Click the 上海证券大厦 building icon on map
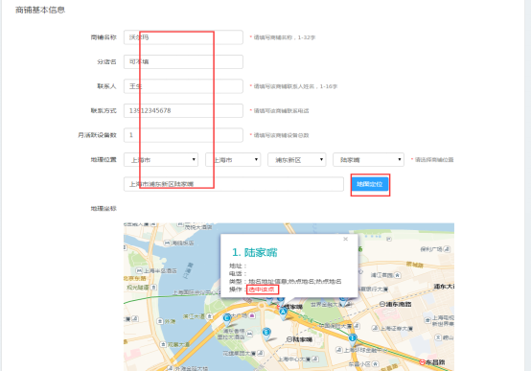Image resolution: width=531 pixels, height=371 pixels. click(x=375, y=328)
